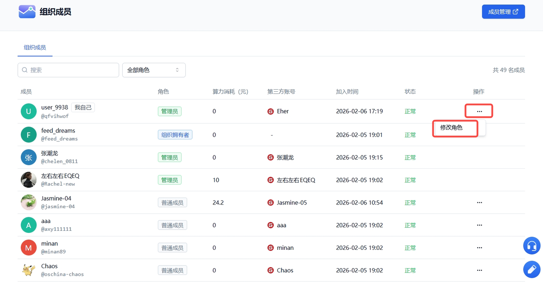Click the photo avatar of 左右左右EQEQ
Viewport: 543px width, 283px height.
28,180
